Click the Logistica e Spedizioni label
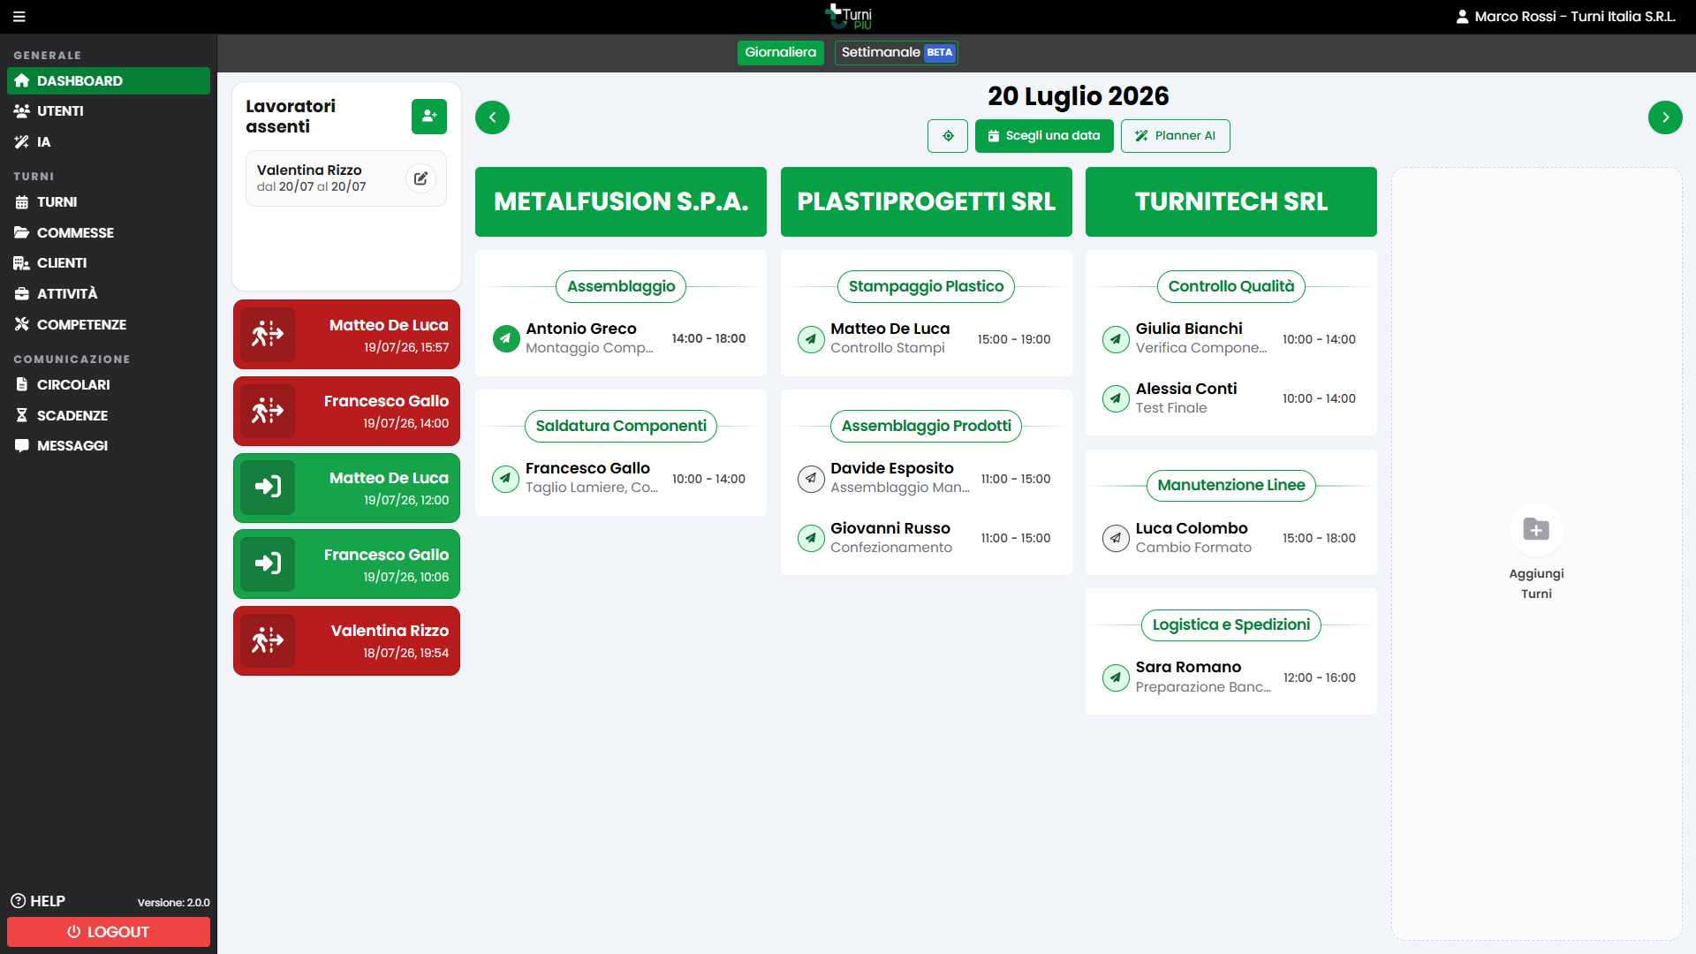1696x954 pixels. (x=1231, y=625)
